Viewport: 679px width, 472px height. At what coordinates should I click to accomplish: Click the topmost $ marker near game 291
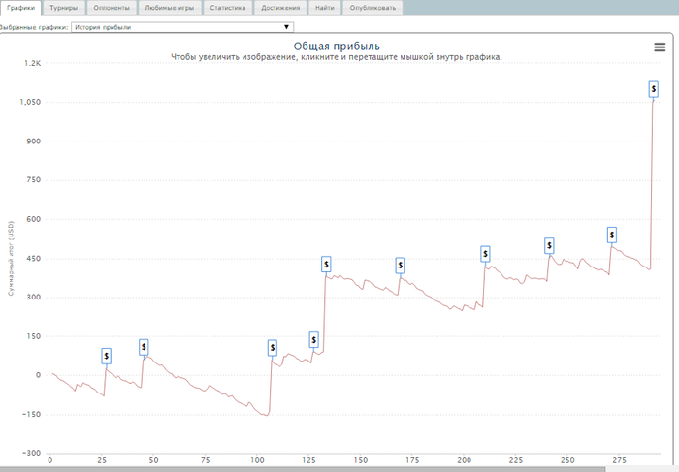[654, 89]
